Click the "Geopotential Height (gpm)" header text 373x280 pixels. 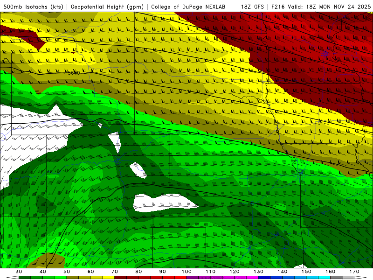[x=107, y=7]
